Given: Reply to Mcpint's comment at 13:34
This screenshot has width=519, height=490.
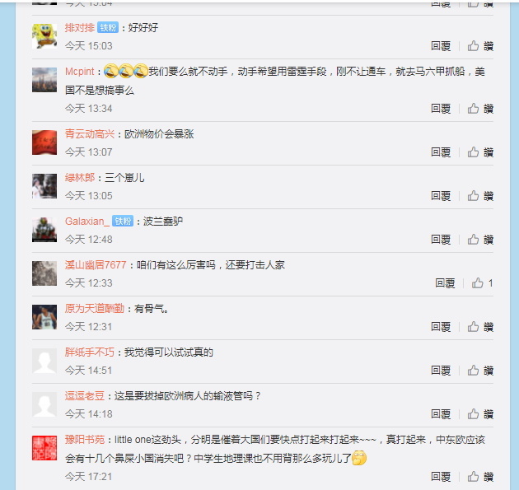Looking at the screenshot, I should [441, 109].
